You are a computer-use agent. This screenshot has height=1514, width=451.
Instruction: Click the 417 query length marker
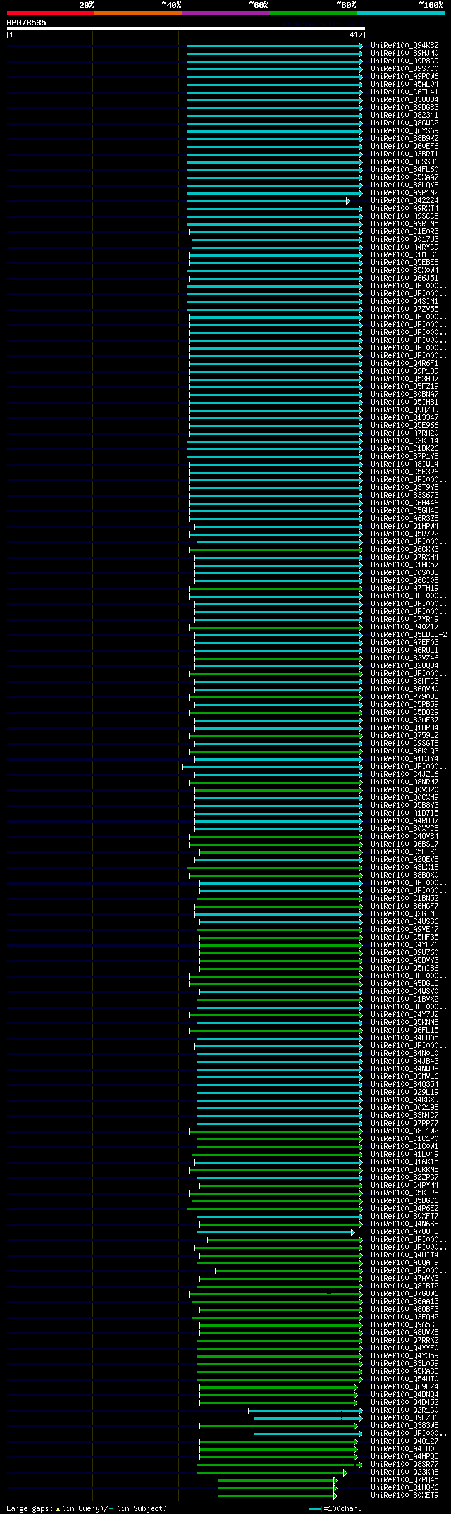pyautogui.click(x=356, y=35)
